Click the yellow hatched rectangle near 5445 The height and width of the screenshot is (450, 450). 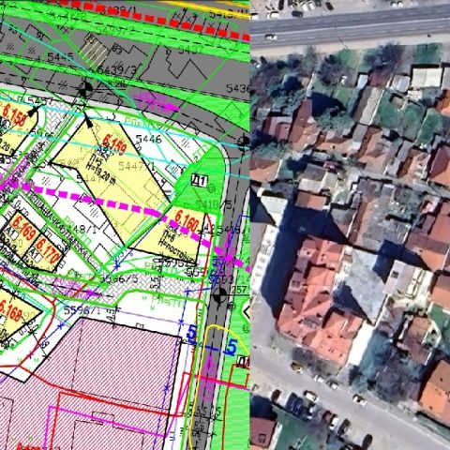pyautogui.click(x=94, y=52)
